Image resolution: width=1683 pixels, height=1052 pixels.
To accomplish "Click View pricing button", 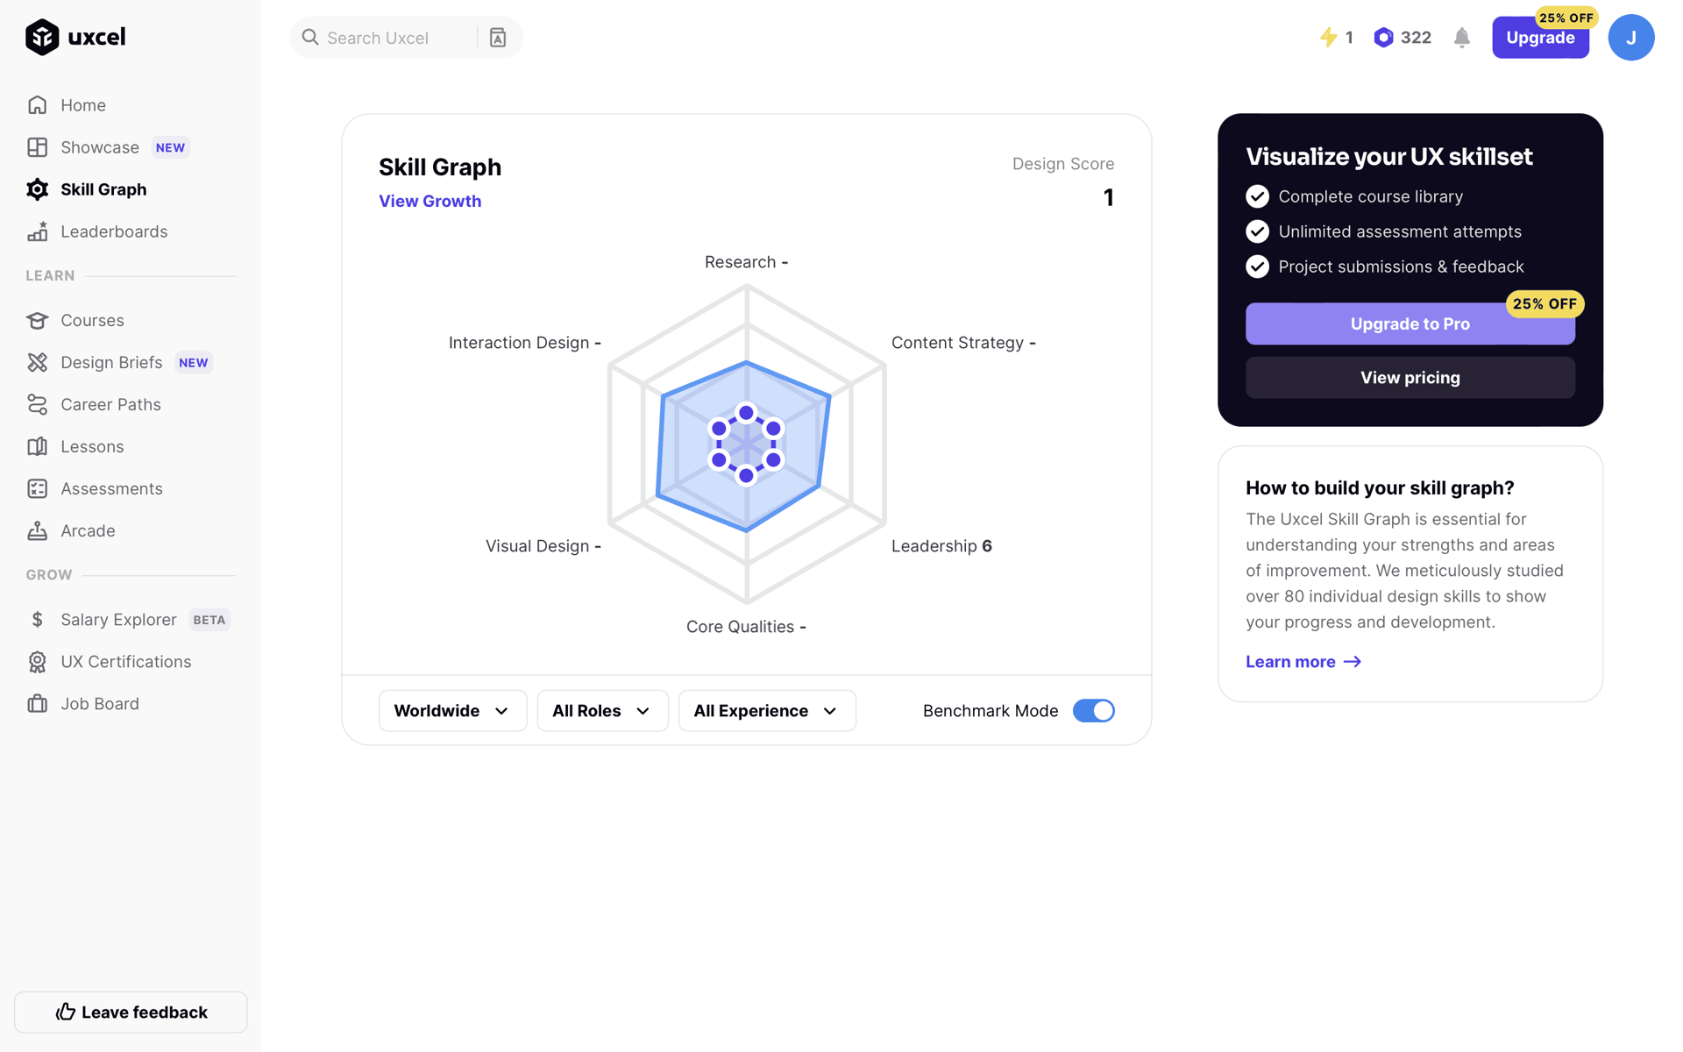I will tap(1410, 378).
